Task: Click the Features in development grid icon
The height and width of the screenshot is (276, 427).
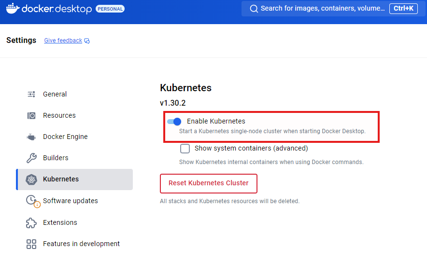Action: [x=31, y=244]
